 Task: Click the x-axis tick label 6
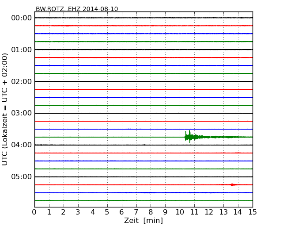click(x=122, y=212)
